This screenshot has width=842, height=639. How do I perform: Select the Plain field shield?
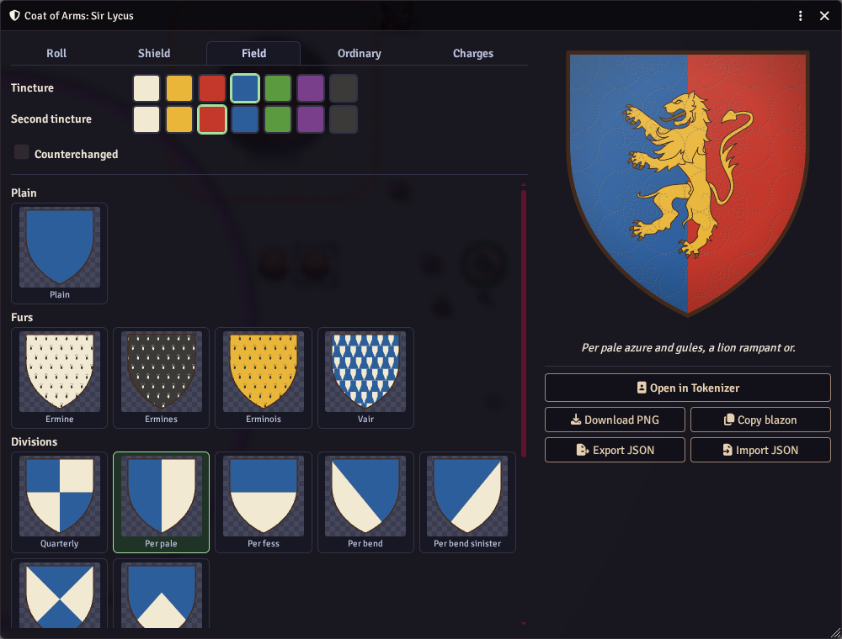pos(59,253)
